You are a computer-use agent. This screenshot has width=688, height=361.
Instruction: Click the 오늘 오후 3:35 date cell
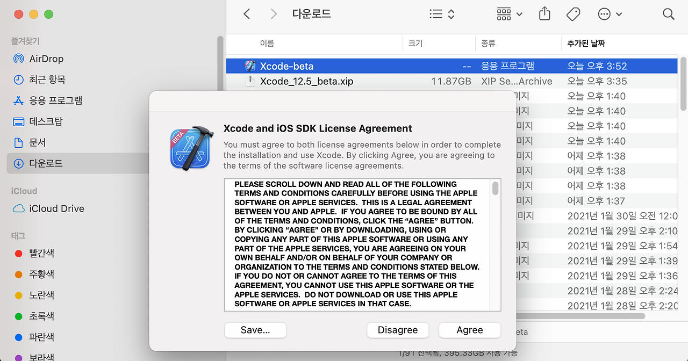click(x=597, y=81)
